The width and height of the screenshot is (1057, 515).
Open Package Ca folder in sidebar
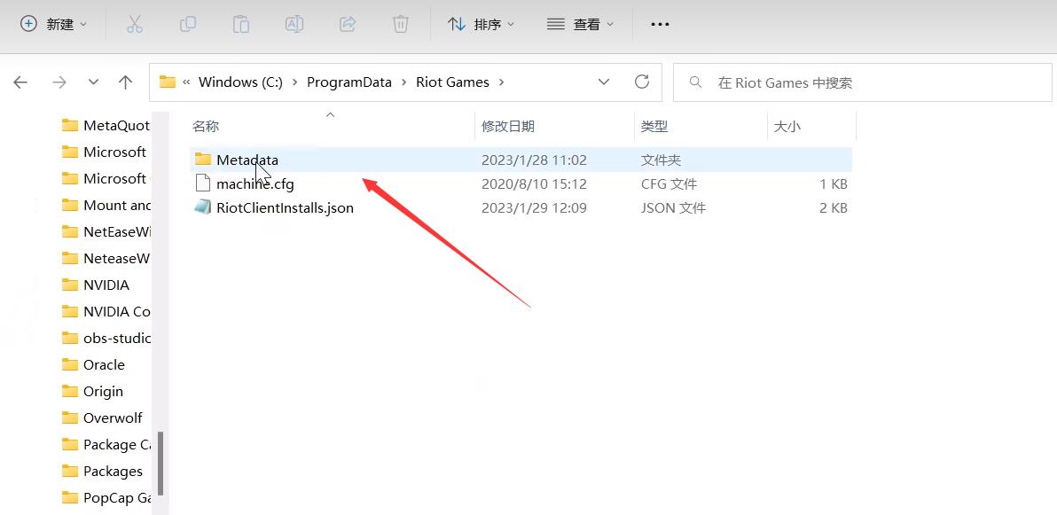coord(106,444)
